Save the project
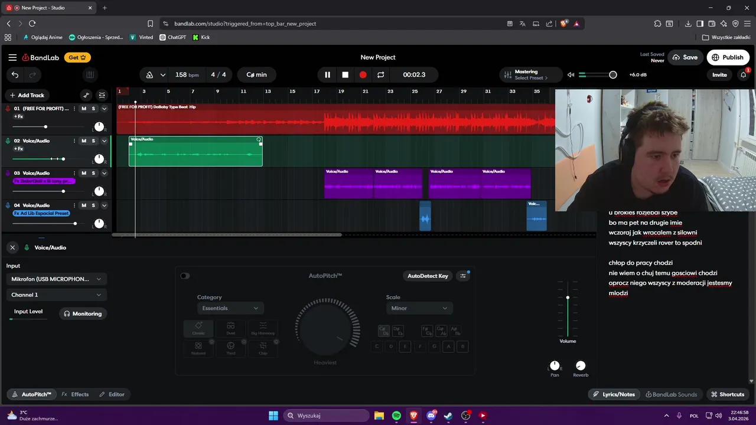Screen dimensions: 756x425 click(685, 57)
